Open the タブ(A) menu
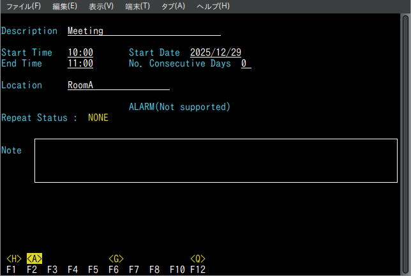 tap(173, 6)
